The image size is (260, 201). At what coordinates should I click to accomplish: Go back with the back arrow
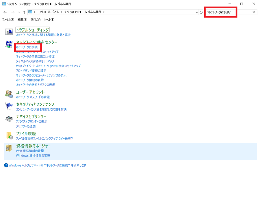click(x=5, y=12)
